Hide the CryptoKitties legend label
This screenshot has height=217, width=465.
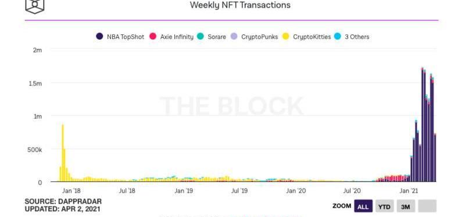pos(312,37)
